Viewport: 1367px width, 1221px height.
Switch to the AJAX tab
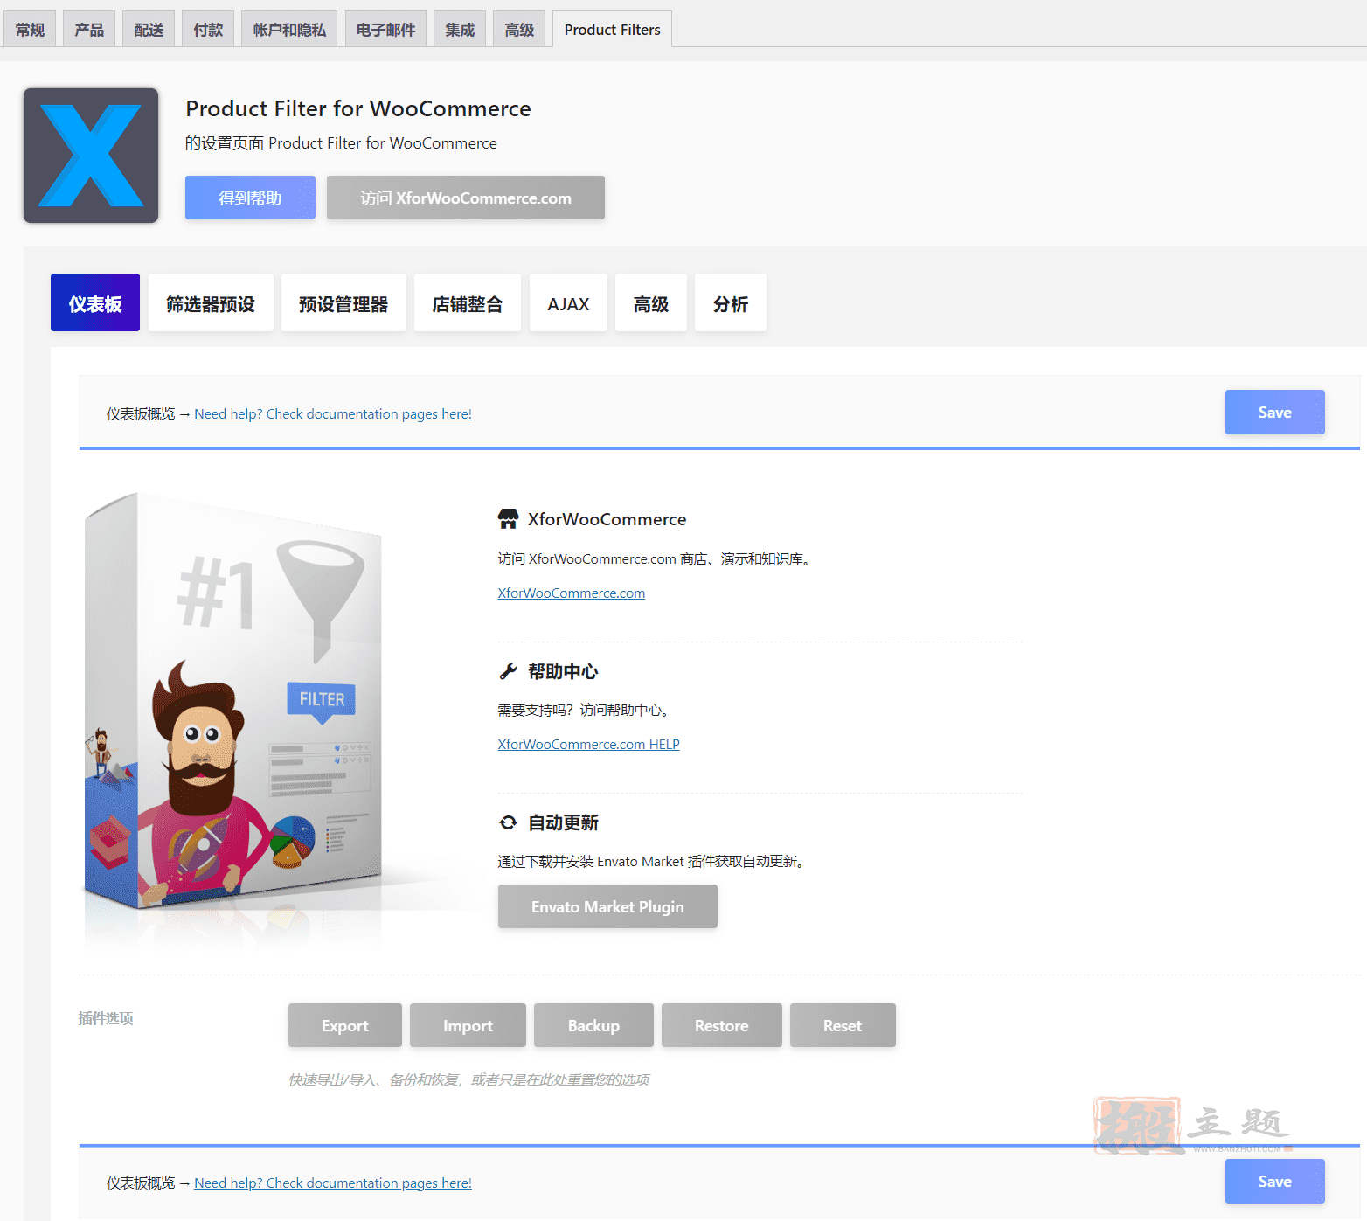pos(568,303)
